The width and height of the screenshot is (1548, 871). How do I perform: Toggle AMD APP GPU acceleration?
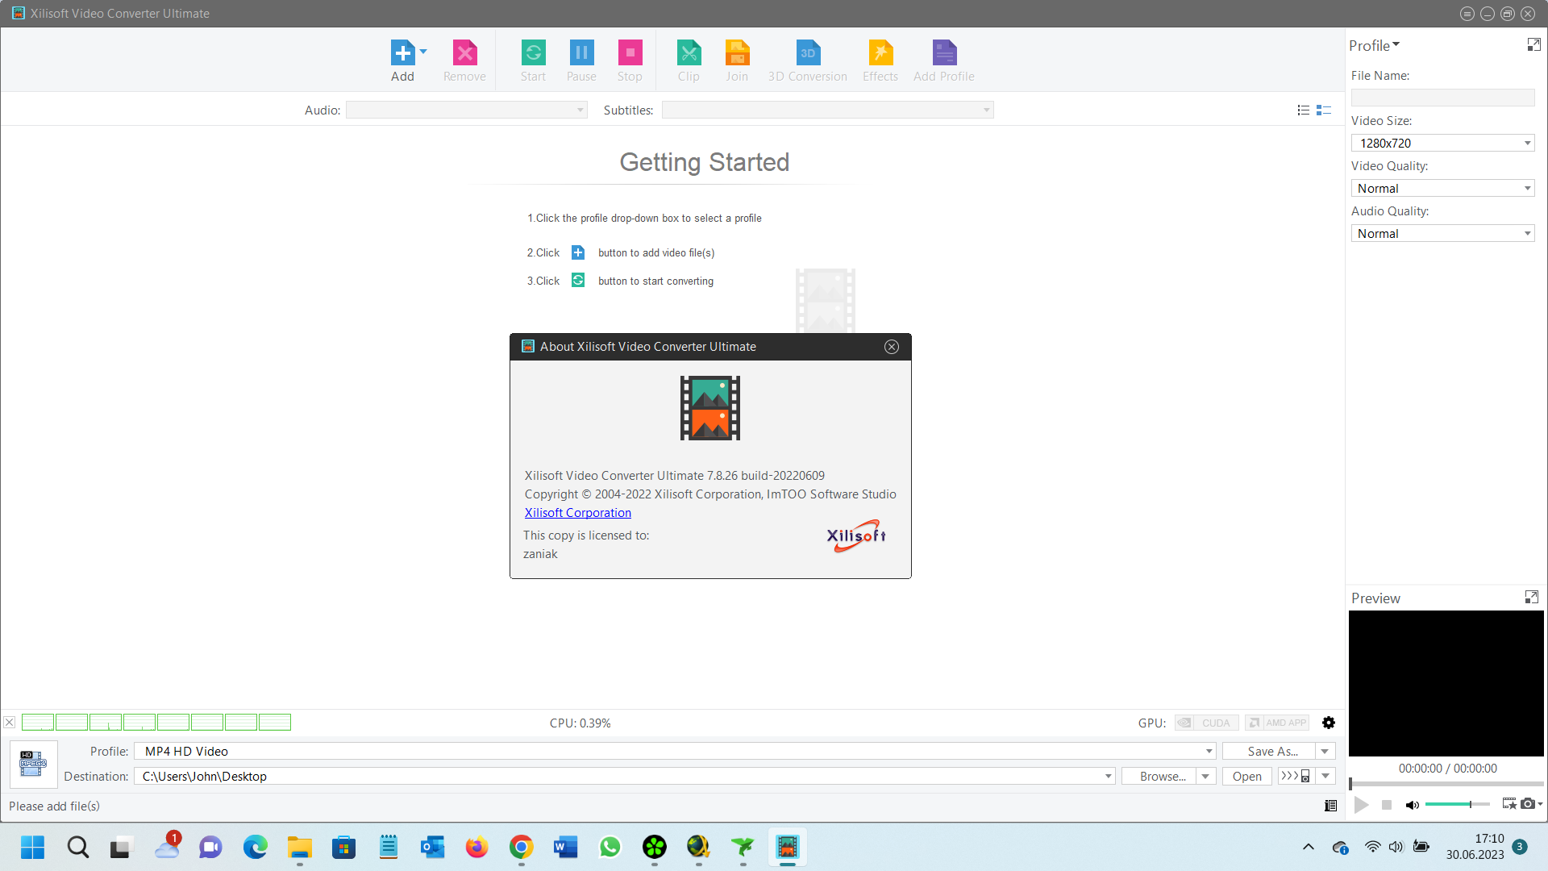click(x=1277, y=723)
